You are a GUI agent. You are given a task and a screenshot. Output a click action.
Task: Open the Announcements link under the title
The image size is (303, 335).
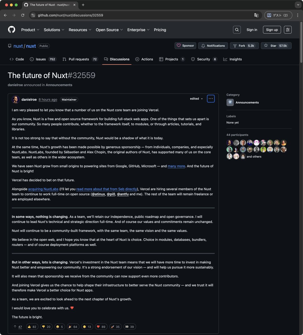click(59, 85)
